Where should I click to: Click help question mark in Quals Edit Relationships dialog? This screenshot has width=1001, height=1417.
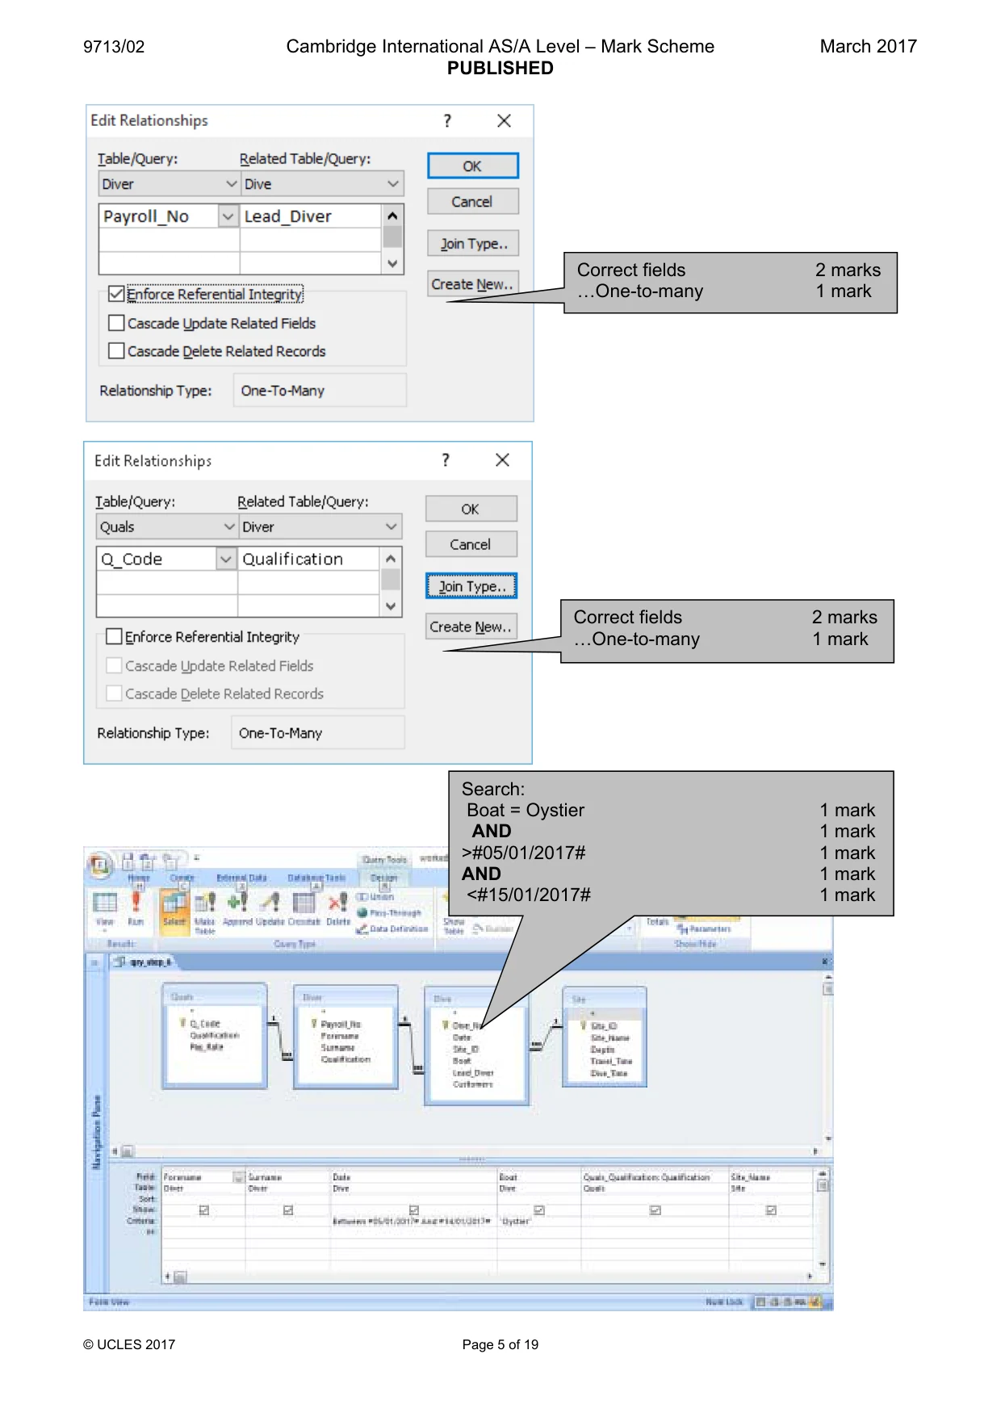(x=445, y=460)
